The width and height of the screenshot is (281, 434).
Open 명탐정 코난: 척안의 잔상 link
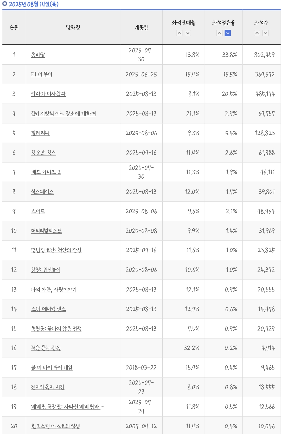[56, 250]
